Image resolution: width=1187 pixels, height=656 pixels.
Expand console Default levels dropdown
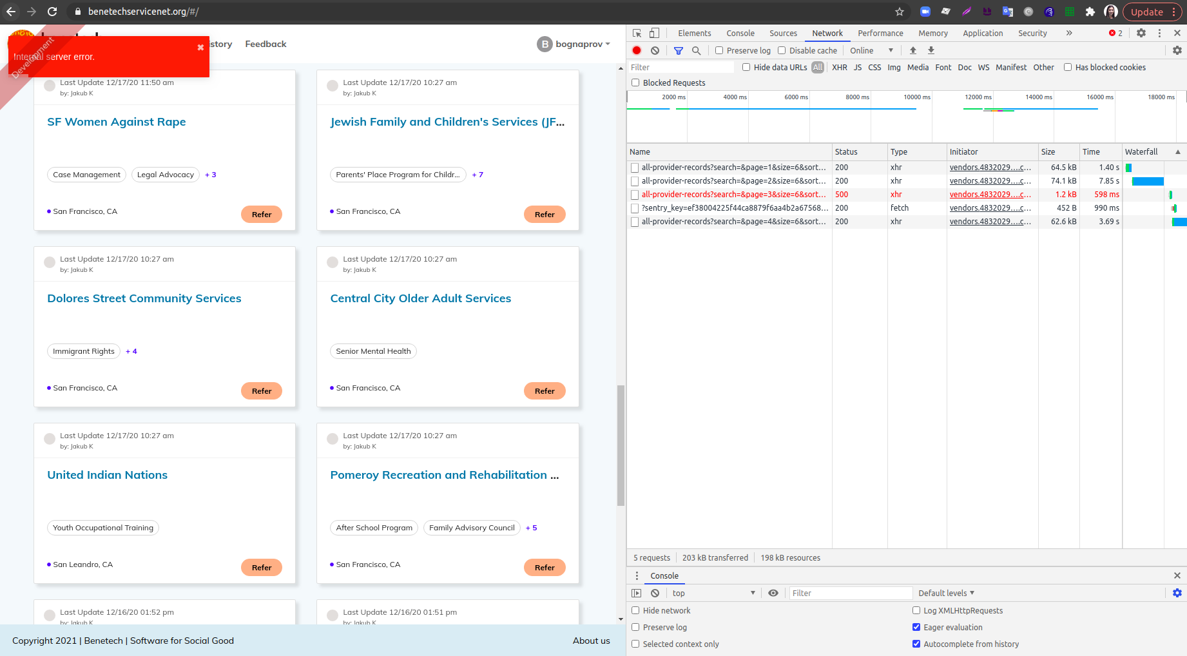946,593
